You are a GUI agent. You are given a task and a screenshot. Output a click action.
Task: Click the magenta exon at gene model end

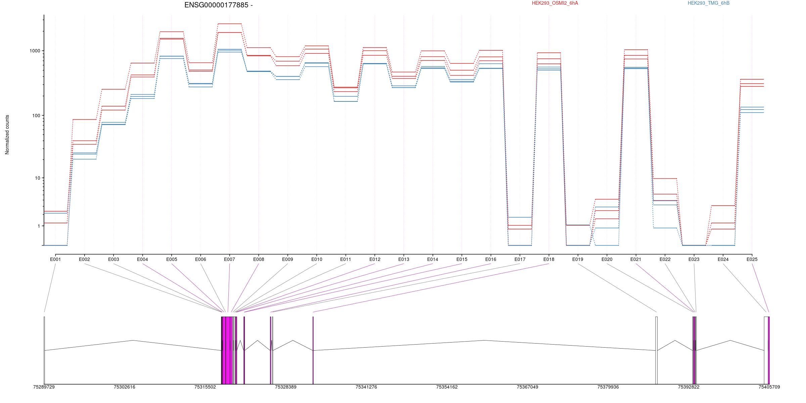pyautogui.click(x=769, y=350)
